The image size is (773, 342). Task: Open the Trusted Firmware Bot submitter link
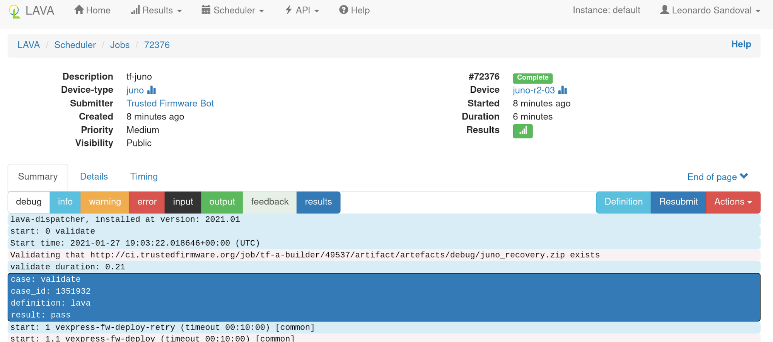(170, 103)
